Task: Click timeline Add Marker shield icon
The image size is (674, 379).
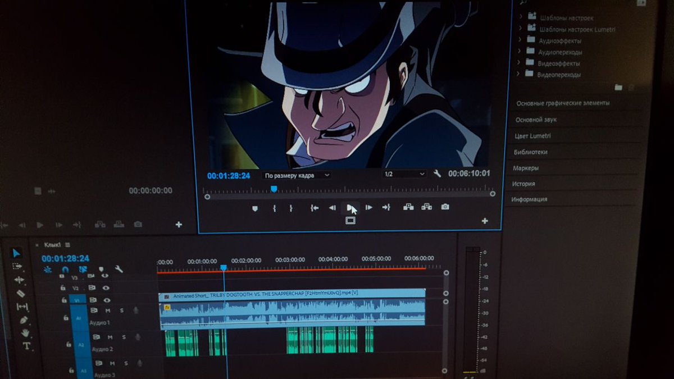Action: click(x=101, y=270)
